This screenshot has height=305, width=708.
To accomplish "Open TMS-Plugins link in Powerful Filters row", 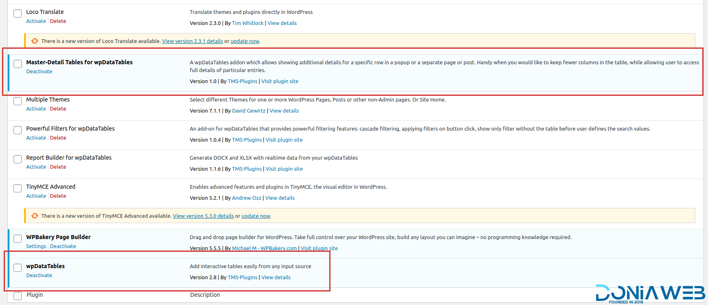I will click(x=247, y=140).
